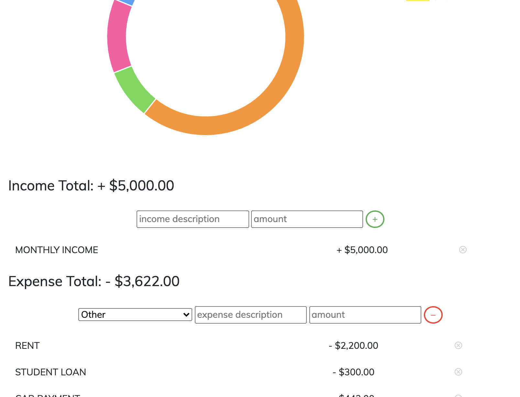Open the expense category dropdown showing Other

coord(135,314)
